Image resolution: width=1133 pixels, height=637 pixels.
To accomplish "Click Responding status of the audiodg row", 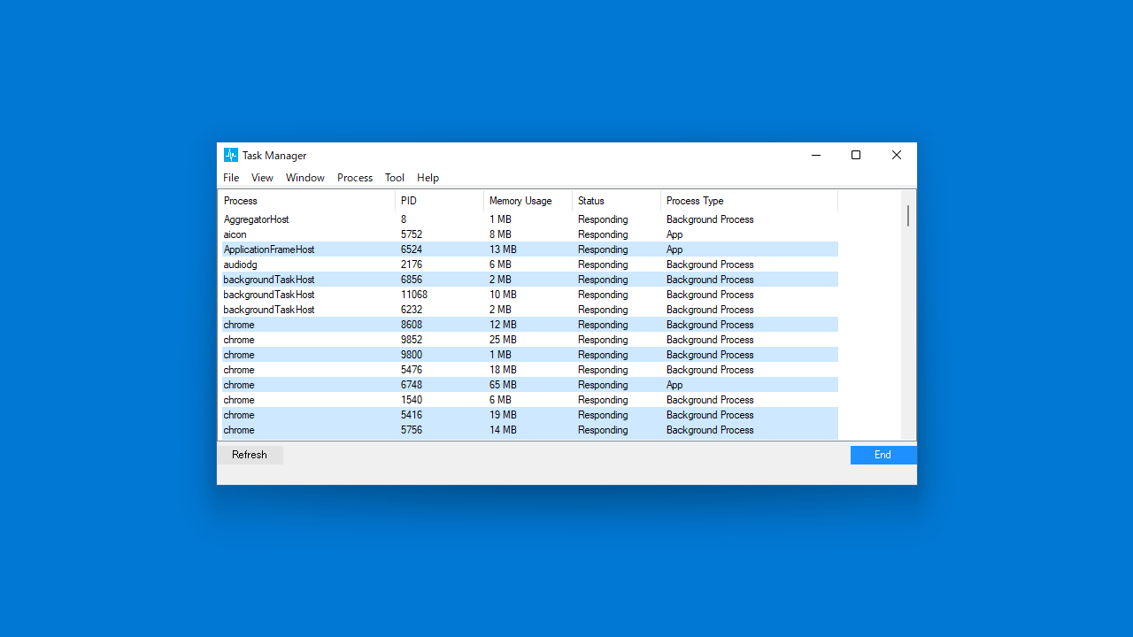I will click(x=603, y=265).
